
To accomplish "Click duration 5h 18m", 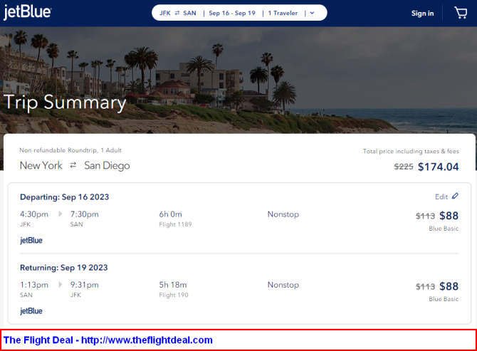I will pyautogui.click(x=173, y=285).
